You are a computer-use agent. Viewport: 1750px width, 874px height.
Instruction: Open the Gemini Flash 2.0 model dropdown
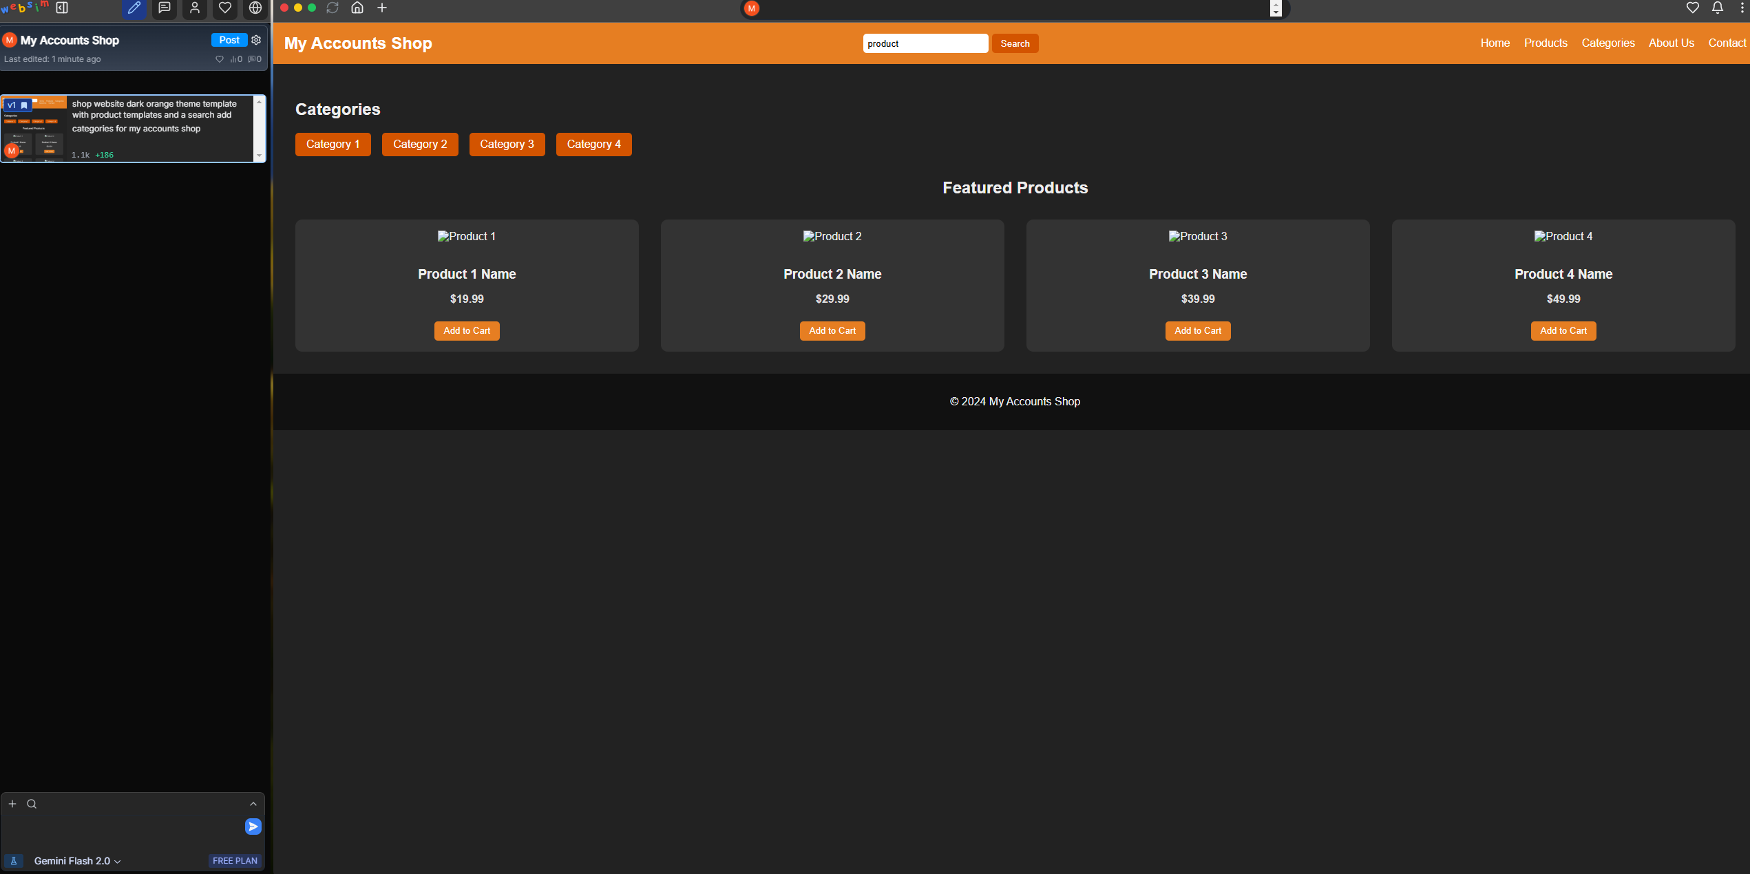(77, 861)
